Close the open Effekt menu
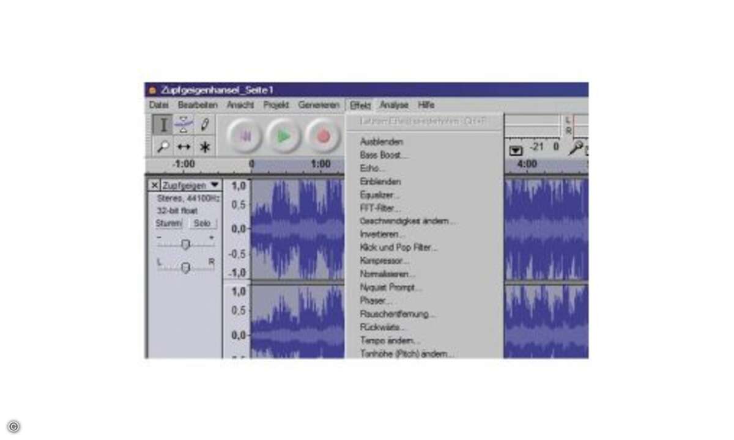The width and height of the screenshot is (734, 440). (361, 105)
